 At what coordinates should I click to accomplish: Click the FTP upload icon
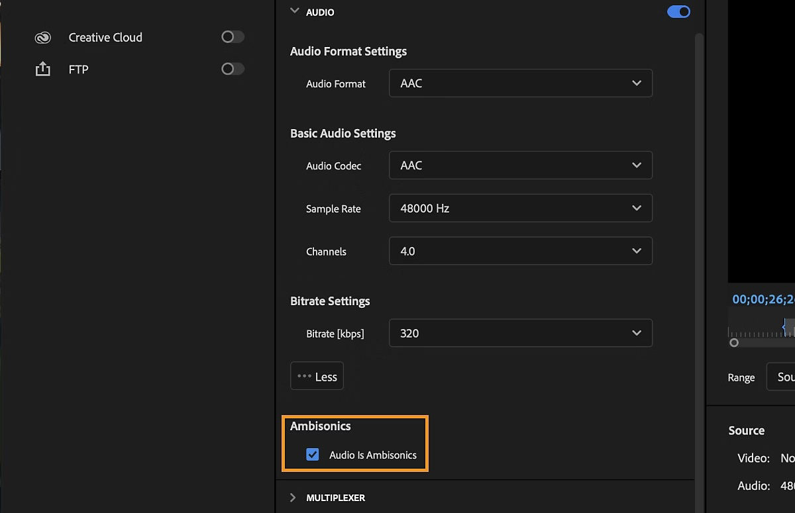[42, 69]
